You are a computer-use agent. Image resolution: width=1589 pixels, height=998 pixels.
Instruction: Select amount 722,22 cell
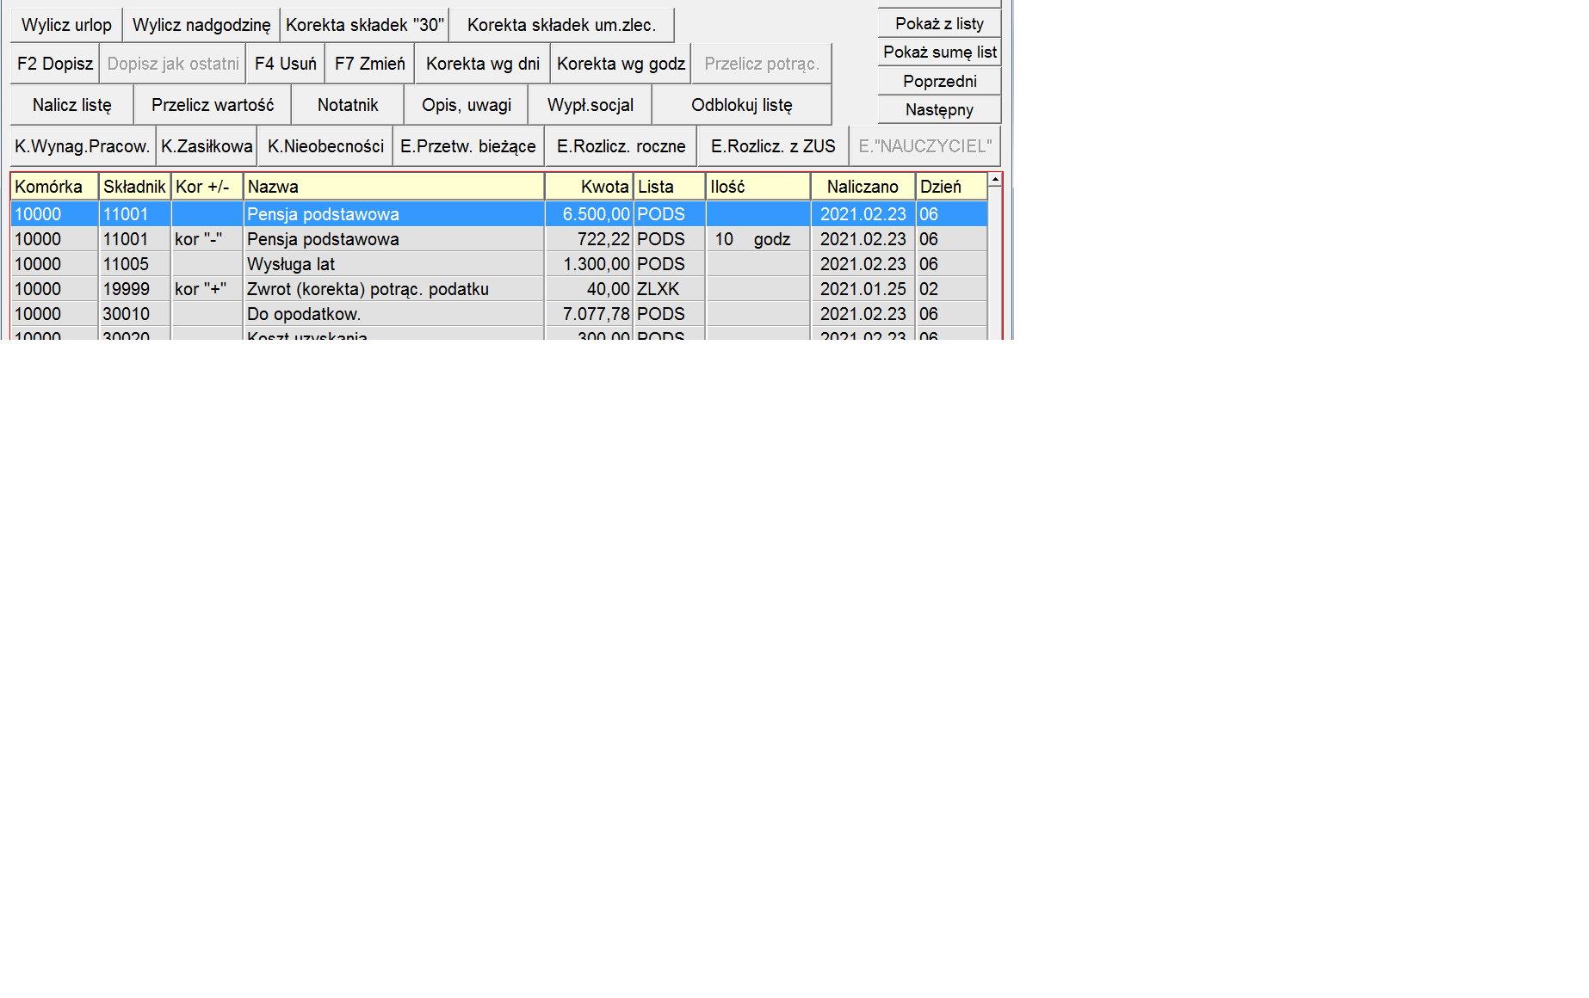tap(589, 239)
